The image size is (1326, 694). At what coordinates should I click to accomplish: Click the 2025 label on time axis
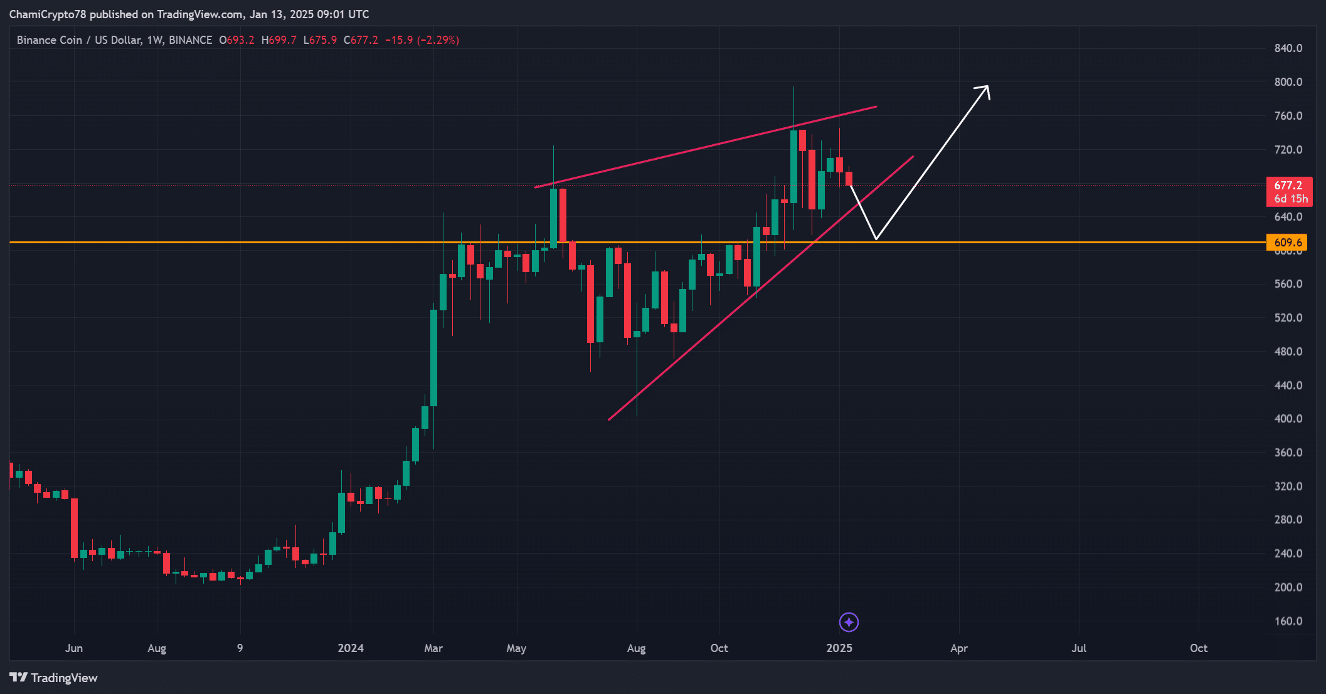pyautogui.click(x=839, y=648)
